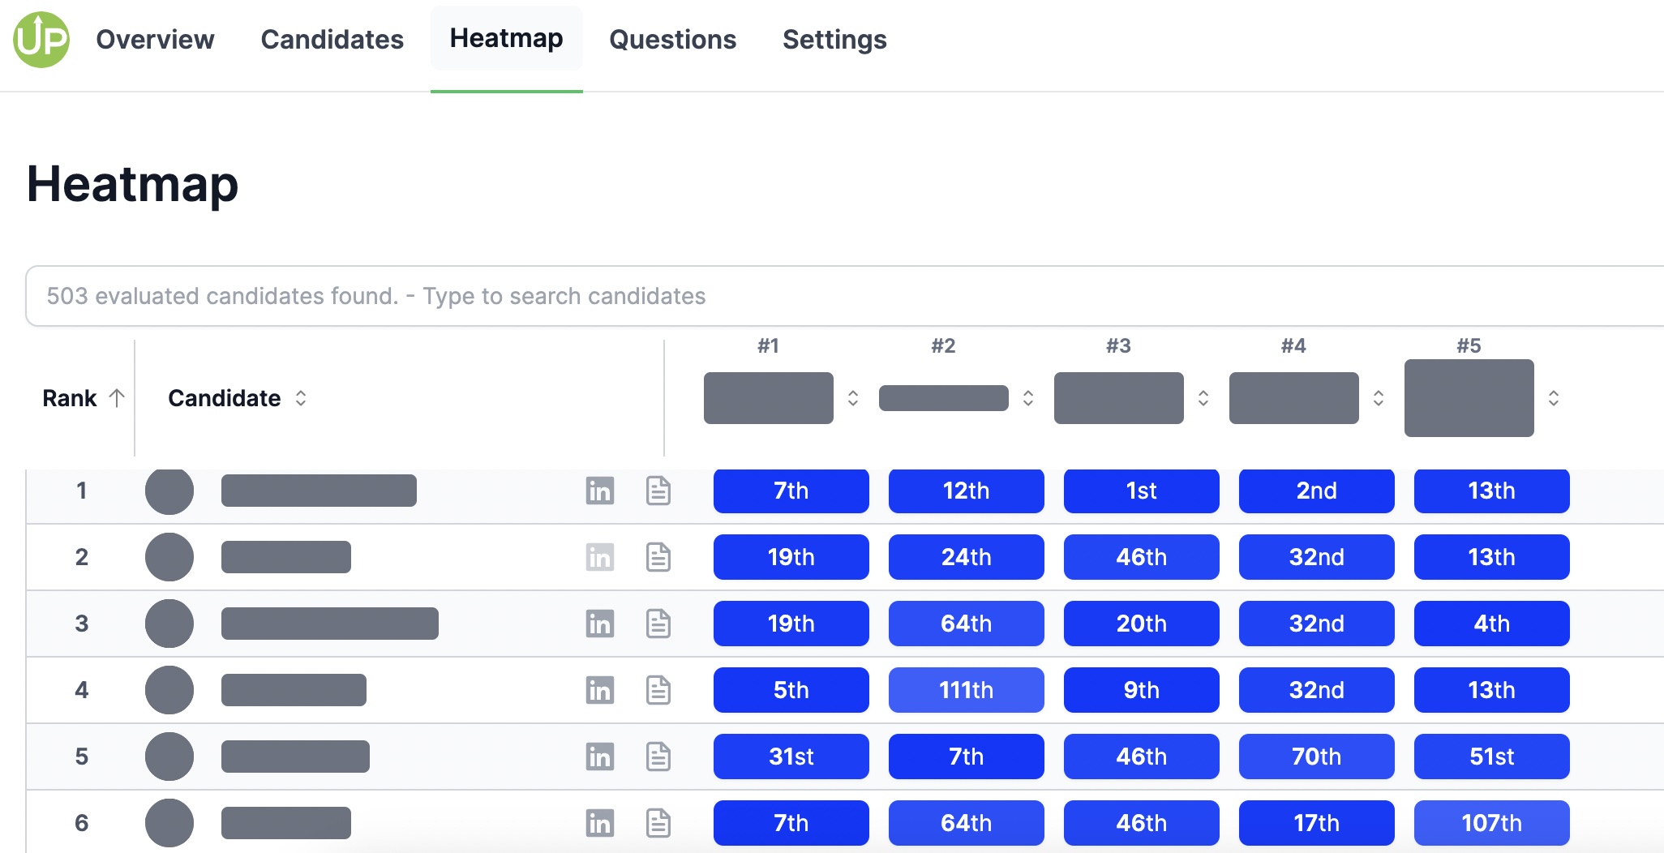The image size is (1664, 853).
Task: Open the LinkedIn profile of rank 3 candidate
Action: pos(601,624)
